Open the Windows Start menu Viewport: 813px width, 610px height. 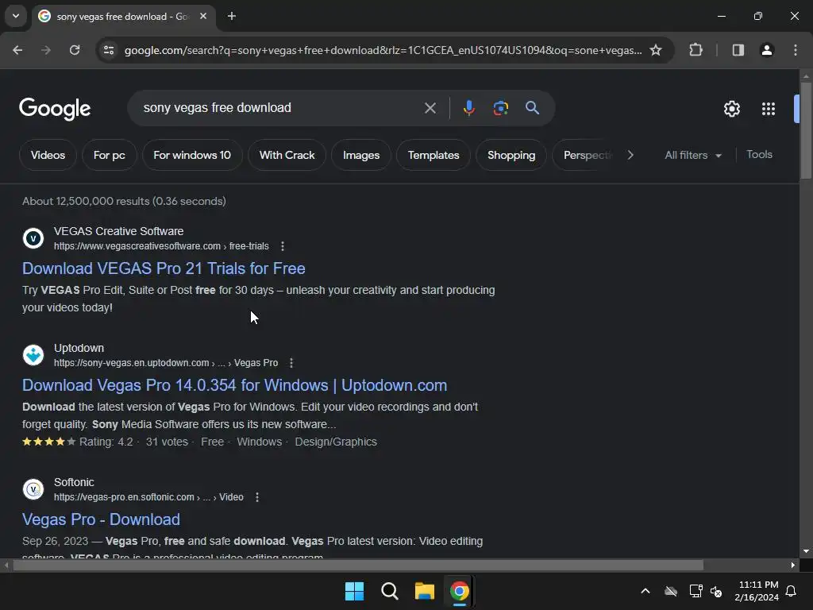[x=355, y=591]
